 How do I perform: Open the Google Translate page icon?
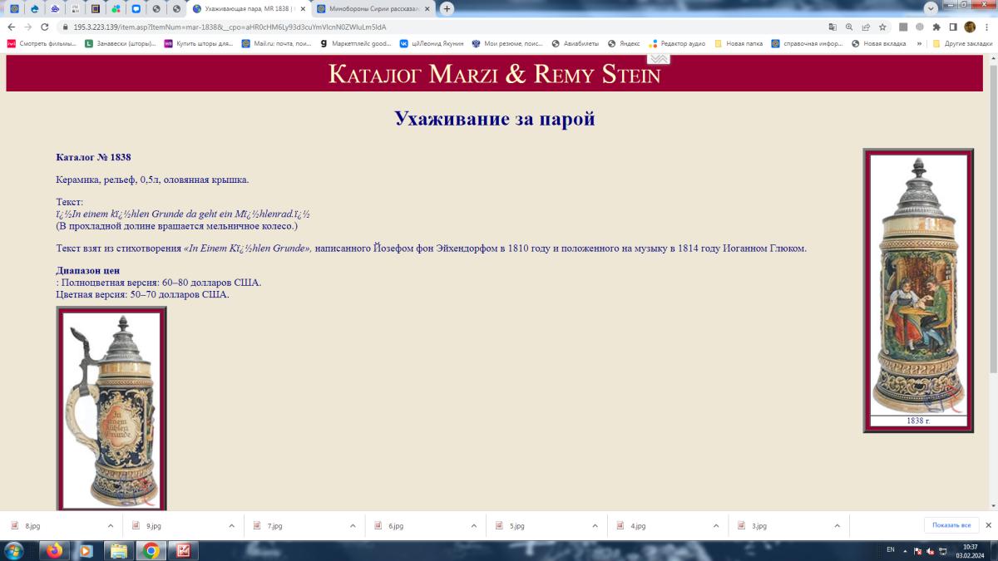pyautogui.click(x=832, y=27)
